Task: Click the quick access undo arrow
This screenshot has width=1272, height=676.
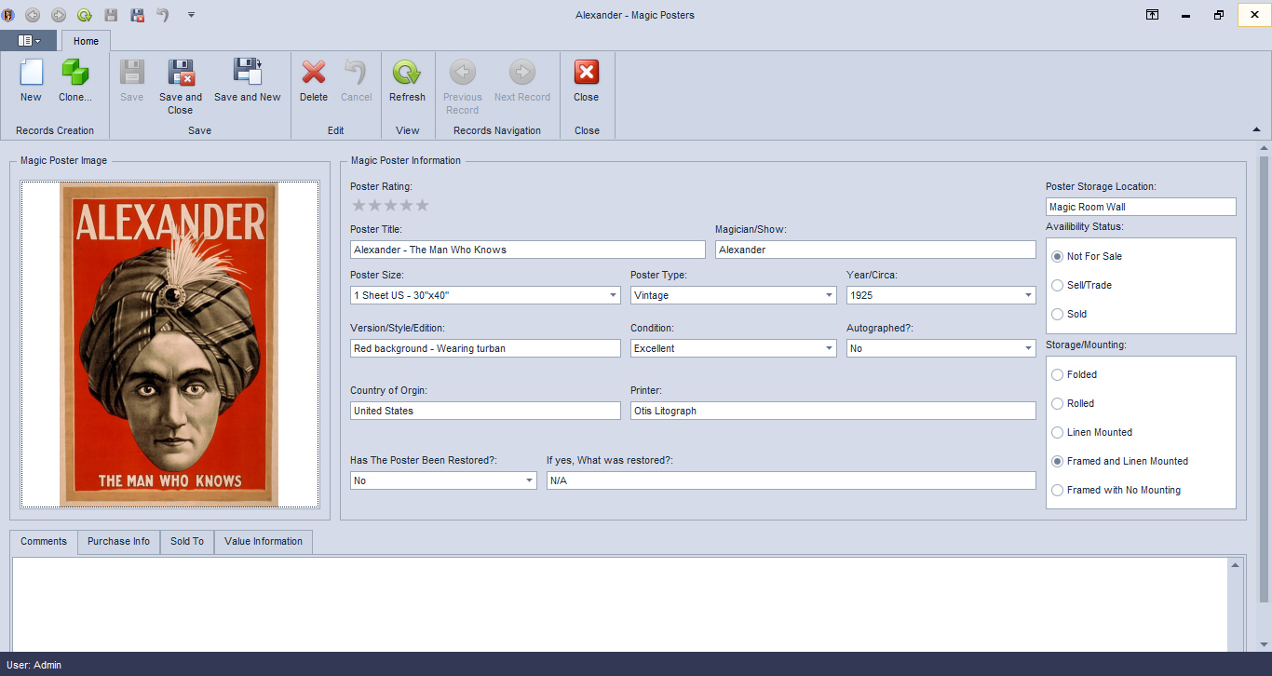Action: 163,15
